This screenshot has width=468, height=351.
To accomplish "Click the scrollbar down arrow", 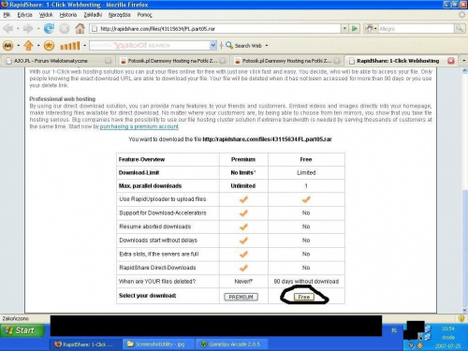I will pyautogui.click(x=464, y=310).
